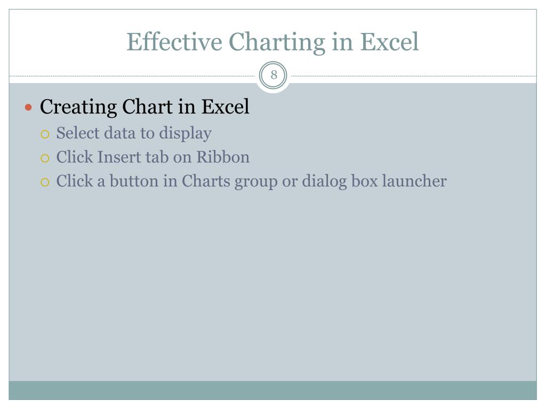Click the slide number 8 circle
Image resolution: width=546 pixels, height=409 pixels.
point(274,75)
